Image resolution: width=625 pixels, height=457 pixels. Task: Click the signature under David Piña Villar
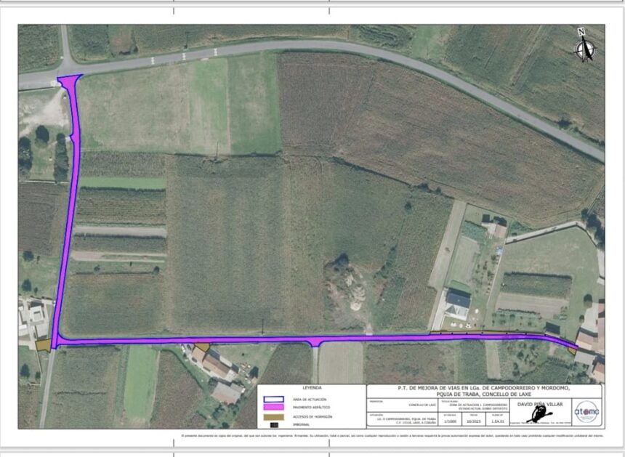click(540, 414)
